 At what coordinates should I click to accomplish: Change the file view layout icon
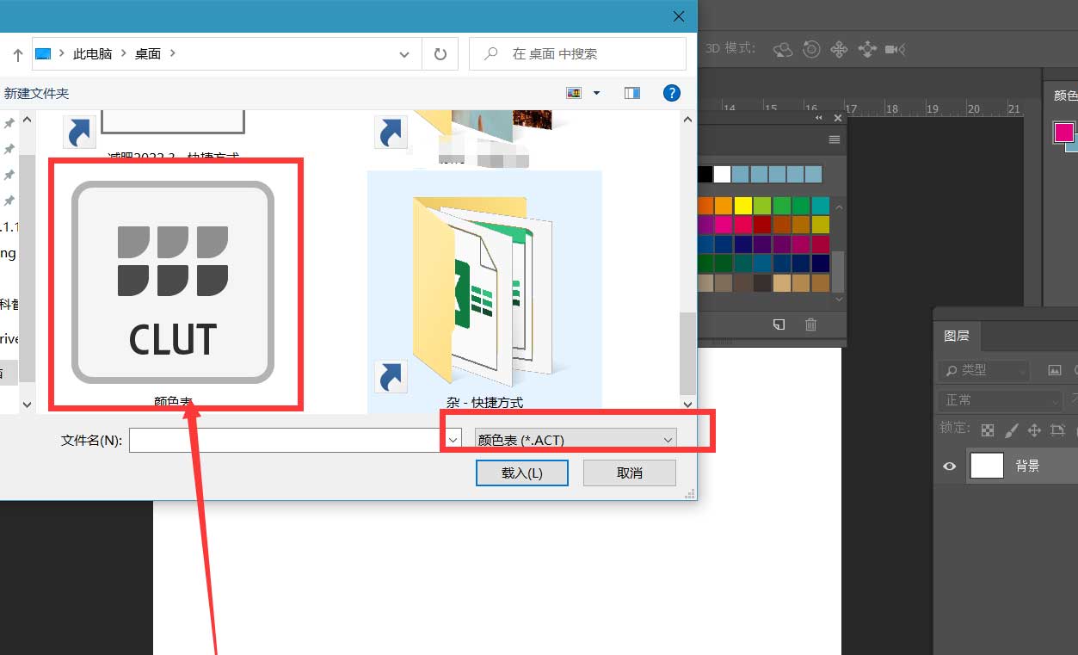pos(574,93)
